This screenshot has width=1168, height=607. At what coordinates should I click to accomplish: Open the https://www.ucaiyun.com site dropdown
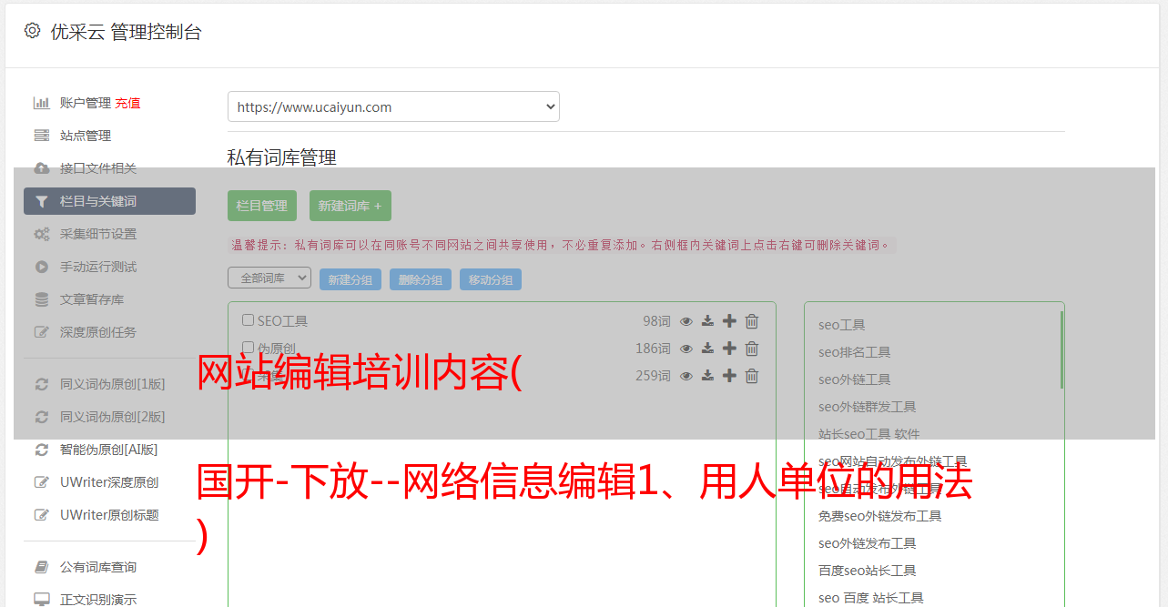pyautogui.click(x=393, y=106)
